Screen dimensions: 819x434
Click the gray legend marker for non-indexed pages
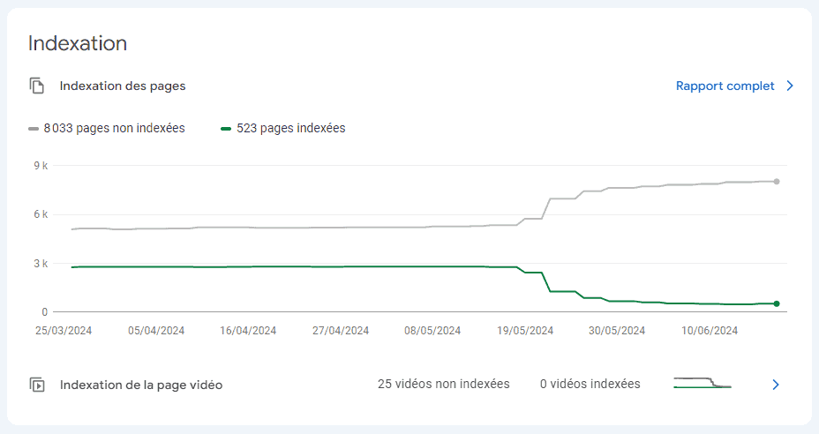pos(34,129)
